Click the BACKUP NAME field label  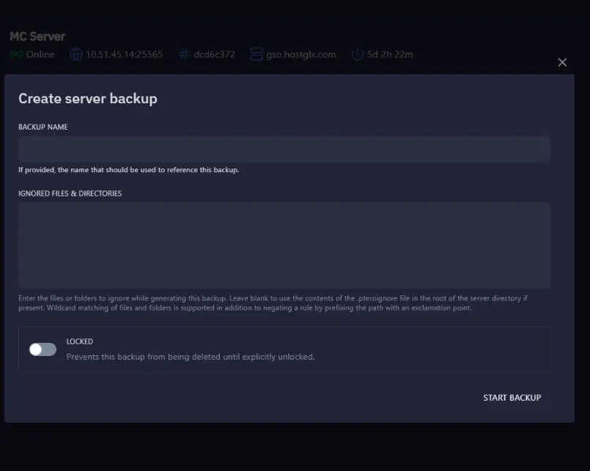pyautogui.click(x=43, y=127)
